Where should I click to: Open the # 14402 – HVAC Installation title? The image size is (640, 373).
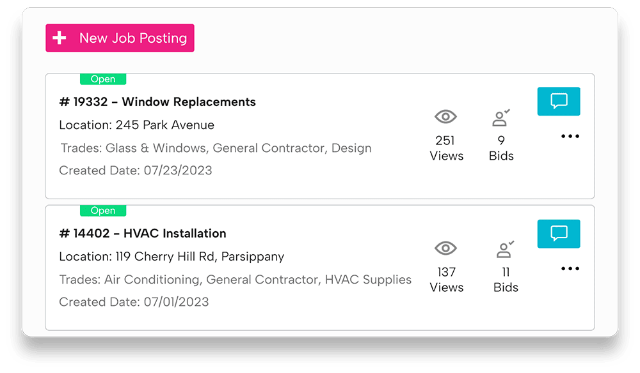click(x=143, y=234)
